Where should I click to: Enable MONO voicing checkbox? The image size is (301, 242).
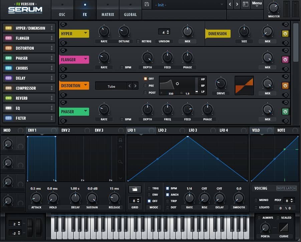tap(256, 200)
